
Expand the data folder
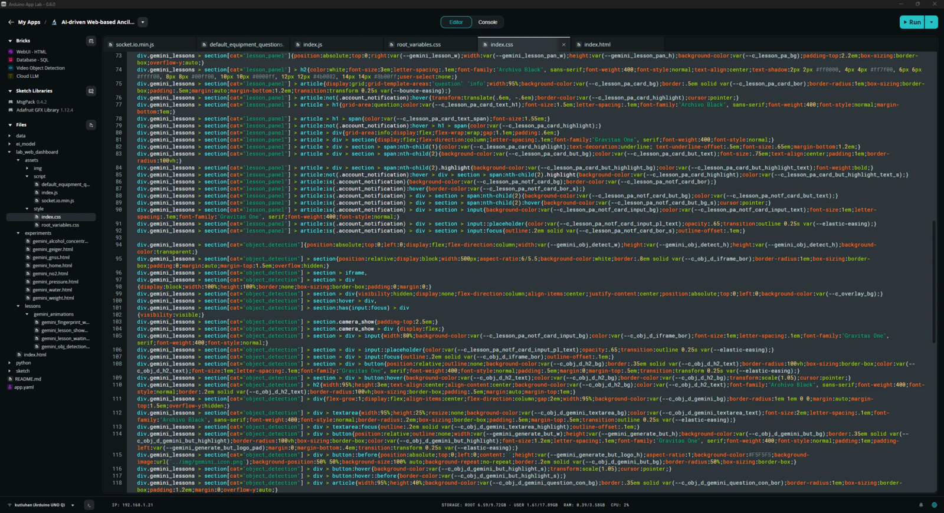10,136
